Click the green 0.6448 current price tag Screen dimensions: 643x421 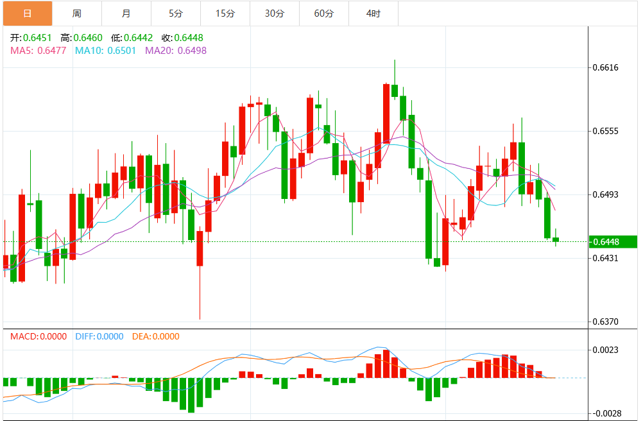[x=613, y=242]
